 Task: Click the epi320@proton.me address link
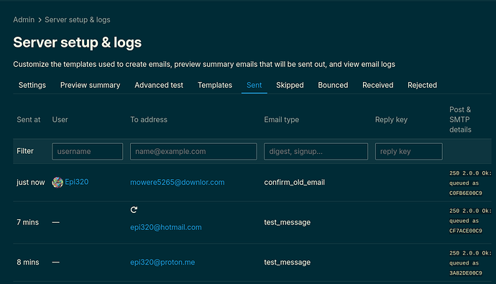(162, 262)
